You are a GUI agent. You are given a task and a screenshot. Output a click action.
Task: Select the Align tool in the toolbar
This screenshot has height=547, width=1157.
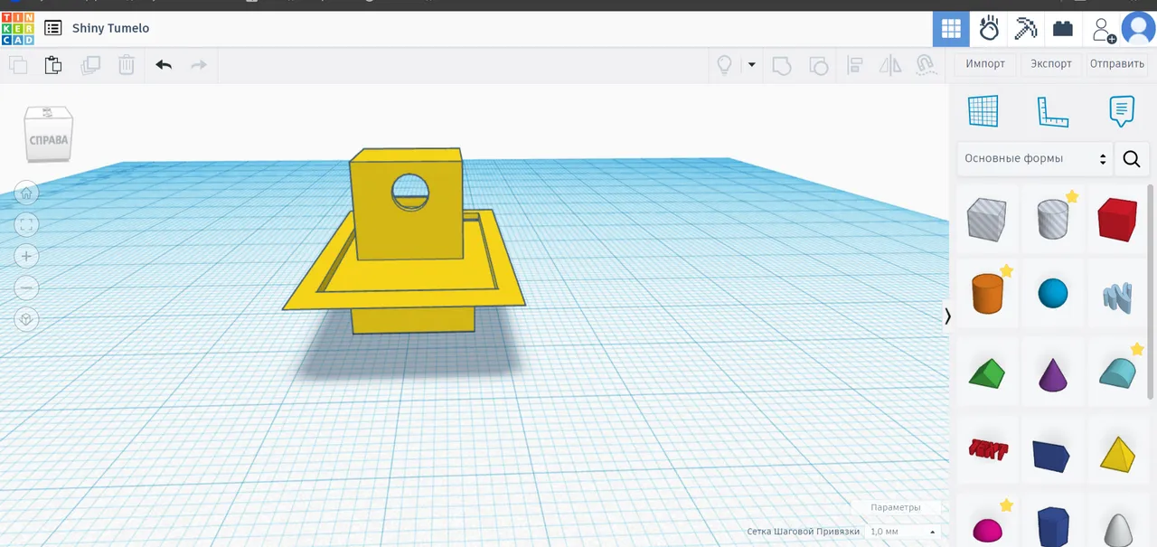click(854, 64)
